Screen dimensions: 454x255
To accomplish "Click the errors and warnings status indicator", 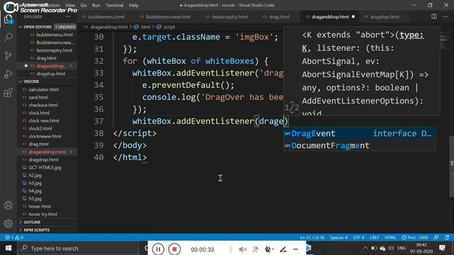I will tap(14, 237).
